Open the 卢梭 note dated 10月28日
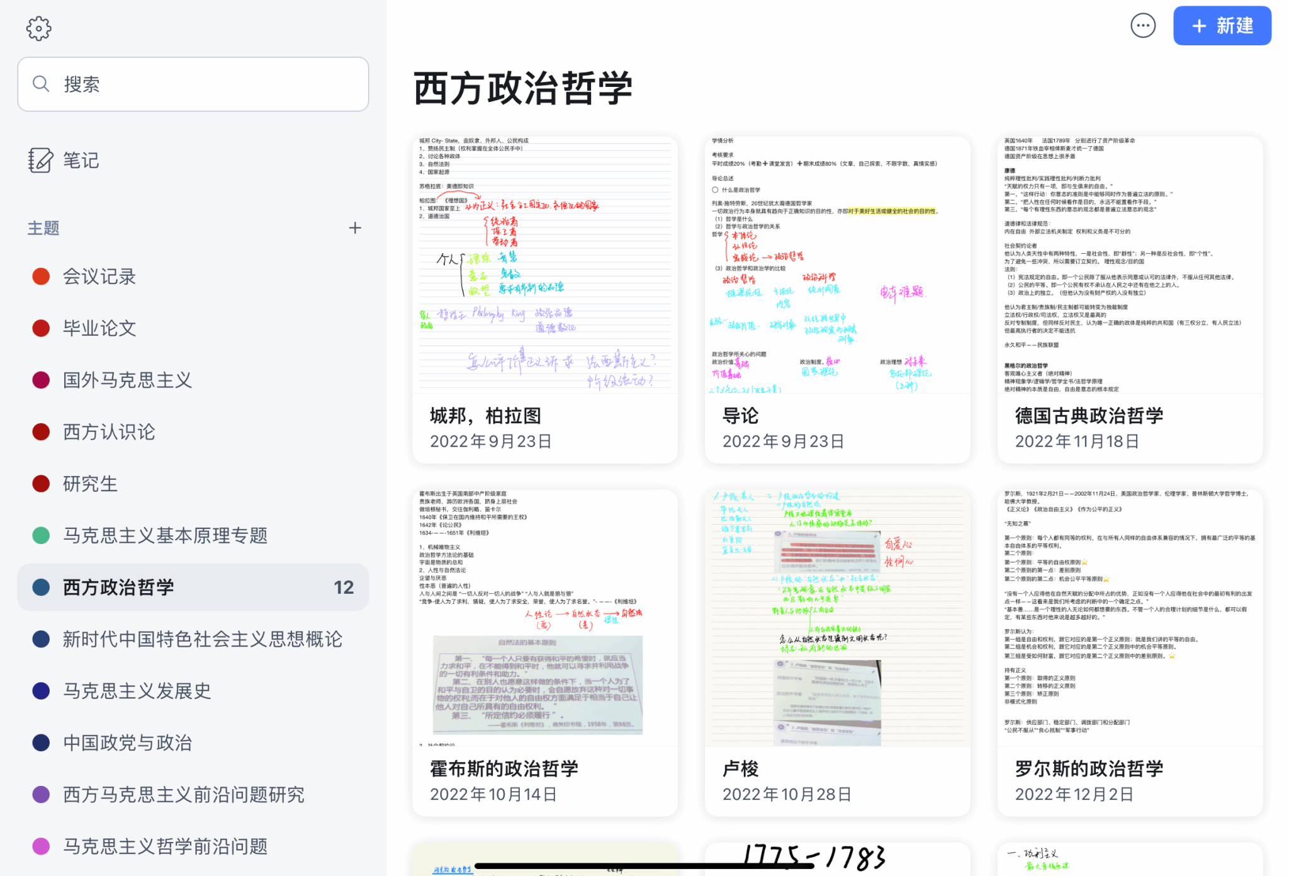The width and height of the screenshot is (1289, 876). click(837, 652)
